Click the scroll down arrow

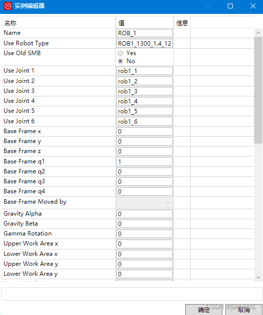click(258, 277)
